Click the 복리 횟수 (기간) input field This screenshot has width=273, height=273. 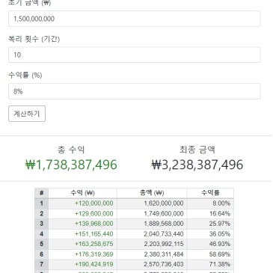[x=135, y=55]
